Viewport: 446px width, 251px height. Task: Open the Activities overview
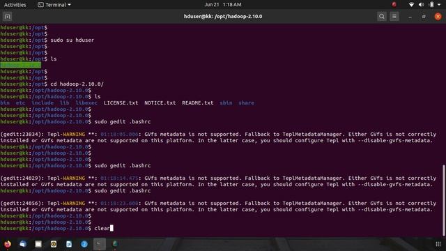pos(15,5)
